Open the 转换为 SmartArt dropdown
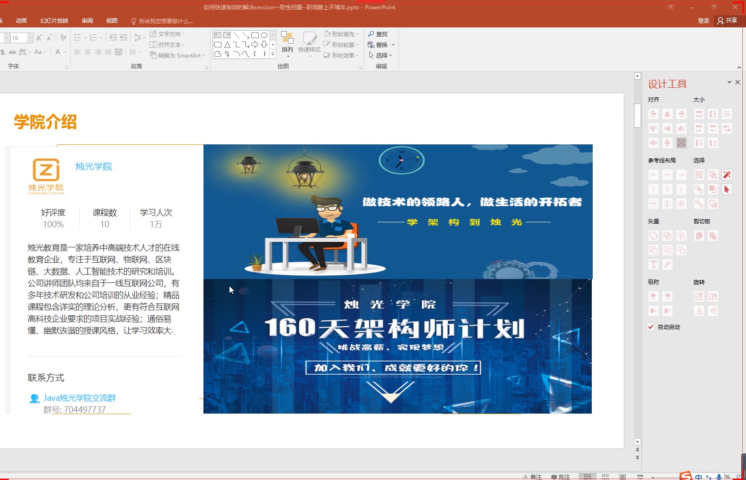Viewport: 746px width, 480px height. coord(177,55)
